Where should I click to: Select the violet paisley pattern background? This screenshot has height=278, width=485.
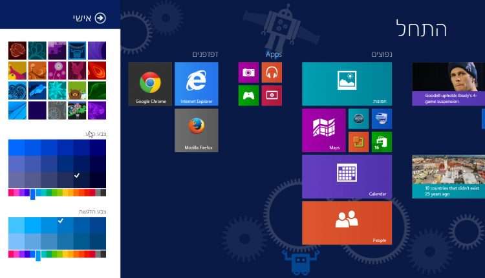(97, 111)
